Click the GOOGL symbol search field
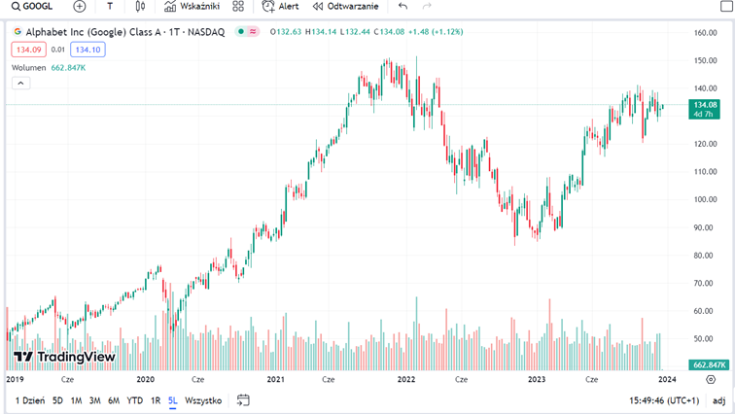This screenshot has width=735, height=414. click(x=33, y=6)
